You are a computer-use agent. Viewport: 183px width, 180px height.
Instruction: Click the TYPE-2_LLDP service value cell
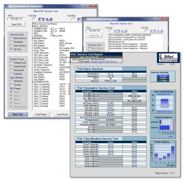point(111,81)
